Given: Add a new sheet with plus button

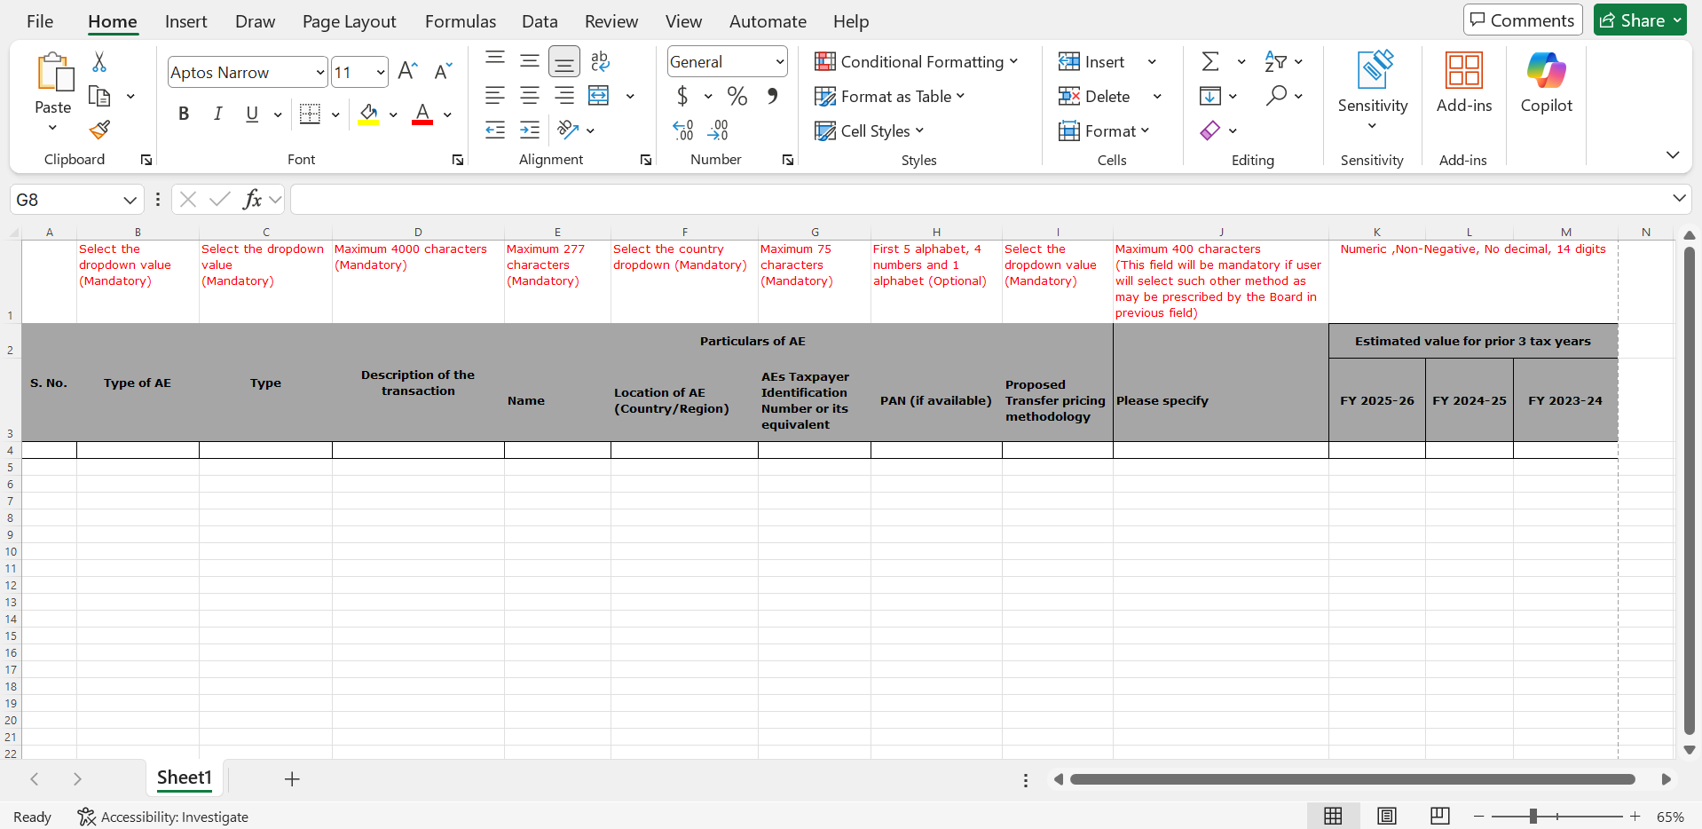Looking at the screenshot, I should (292, 778).
